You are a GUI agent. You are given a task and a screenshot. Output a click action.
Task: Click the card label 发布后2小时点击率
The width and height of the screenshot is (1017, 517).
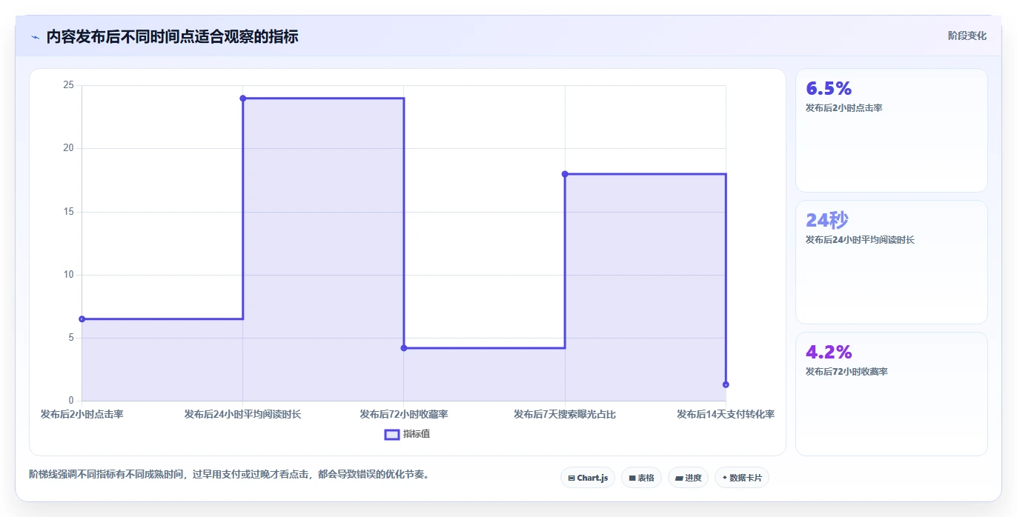click(844, 108)
